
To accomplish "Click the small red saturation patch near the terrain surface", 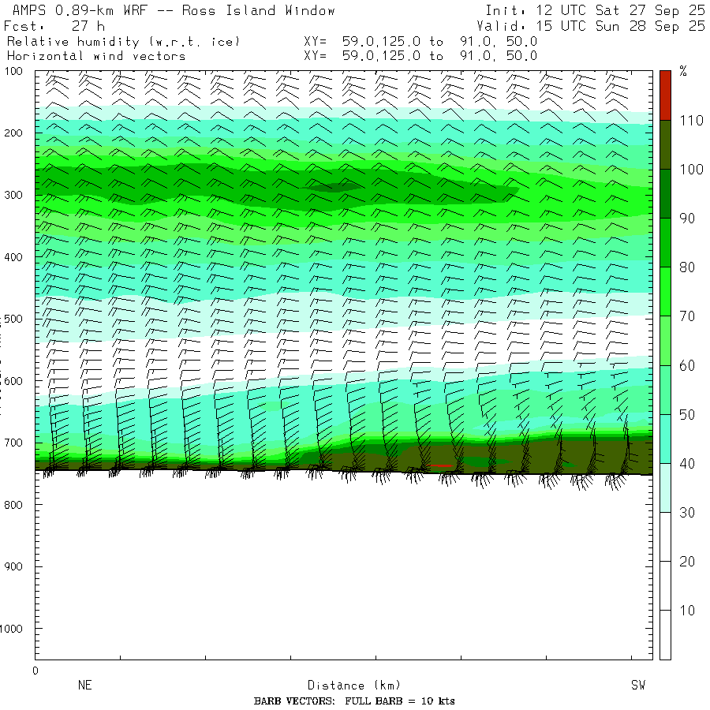I will pyautogui.click(x=439, y=465).
